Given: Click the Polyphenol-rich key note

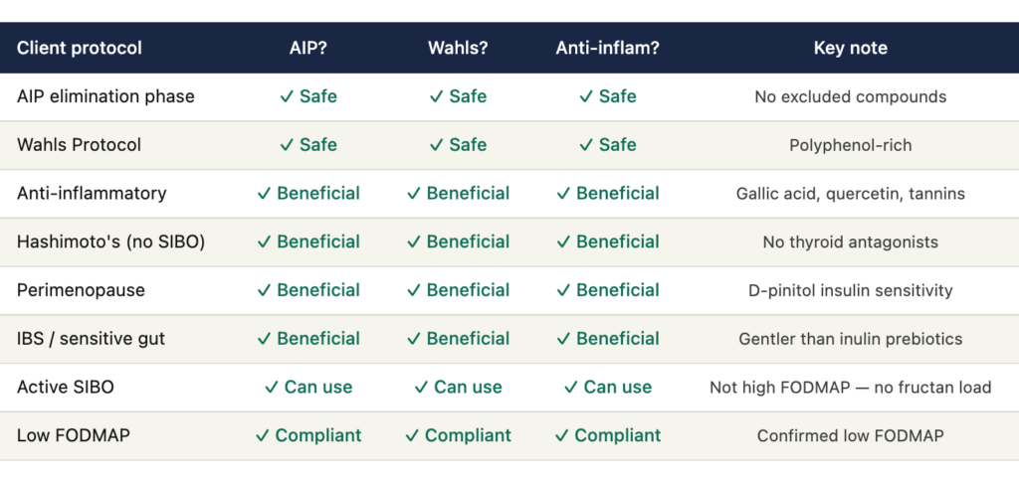Looking at the screenshot, I should (850, 145).
